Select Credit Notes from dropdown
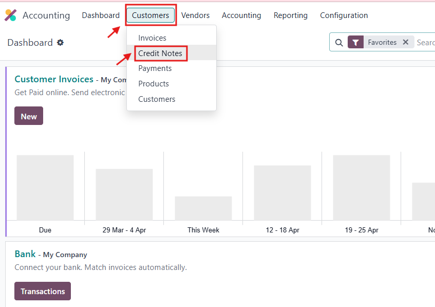The image size is (435, 307). pyautogui.click(x=160, y=53)
